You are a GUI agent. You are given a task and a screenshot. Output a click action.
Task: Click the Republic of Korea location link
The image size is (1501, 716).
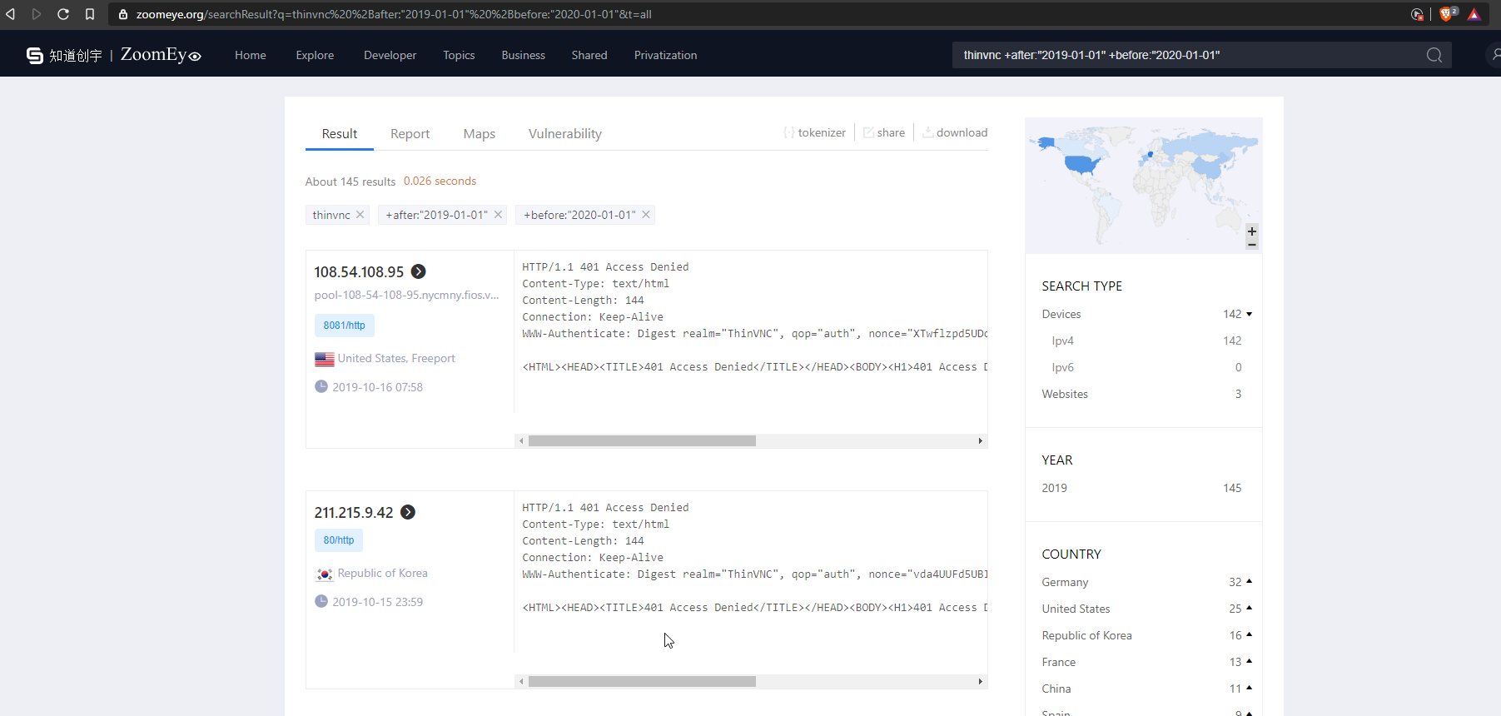tap(382, 573)
